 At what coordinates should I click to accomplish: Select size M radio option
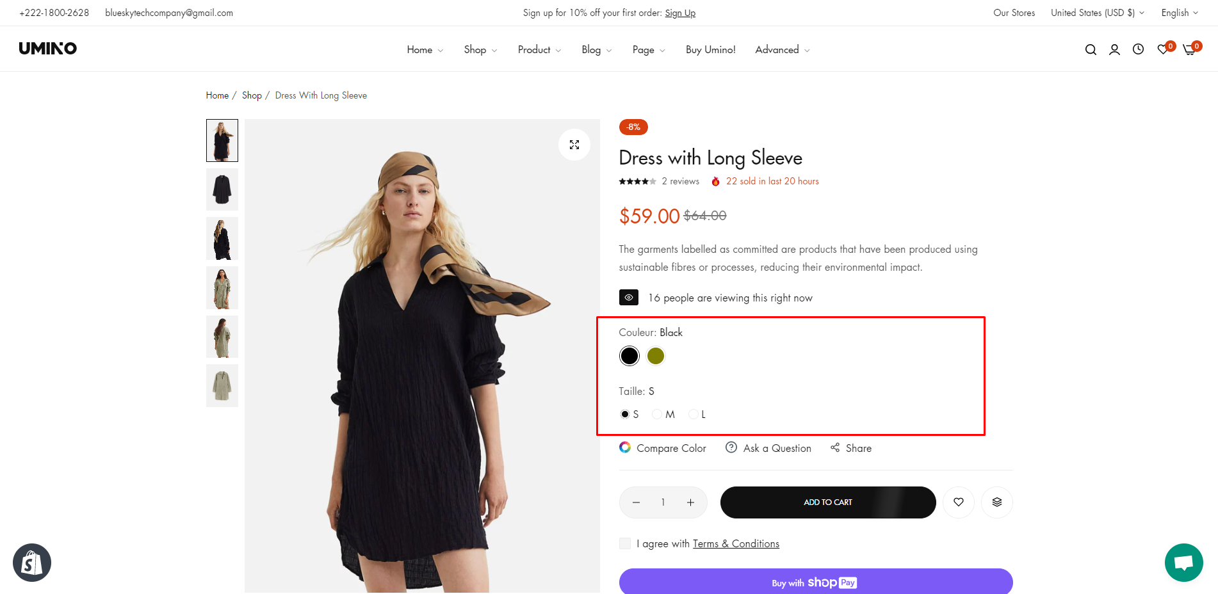[657, 414]
